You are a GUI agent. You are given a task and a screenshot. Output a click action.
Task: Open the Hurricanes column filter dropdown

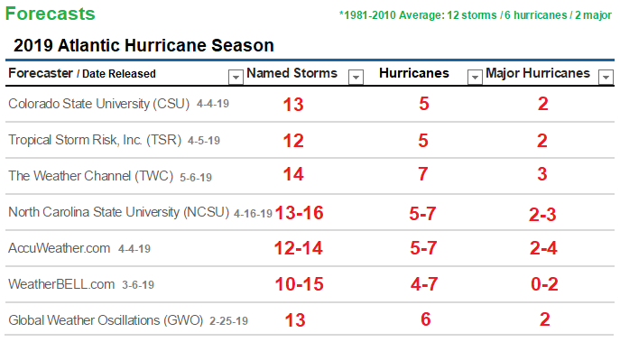pos(475,77)
